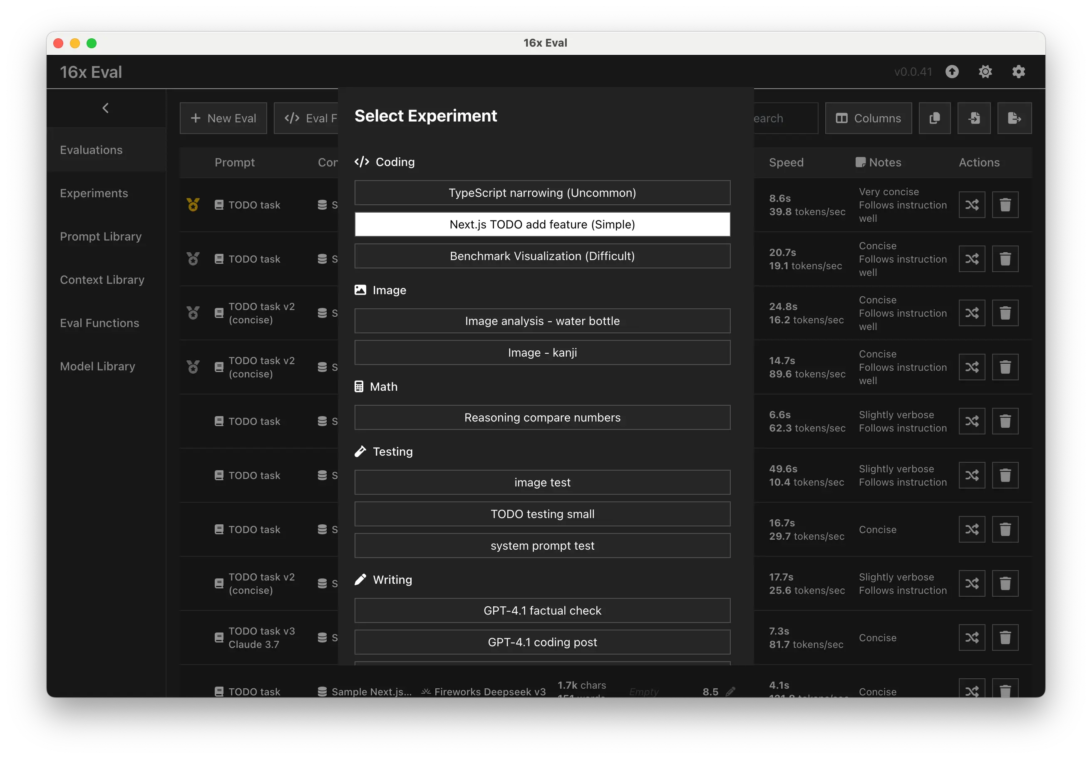
Task: Click shuffle icon on the 6.6s row
Action: 972,422
